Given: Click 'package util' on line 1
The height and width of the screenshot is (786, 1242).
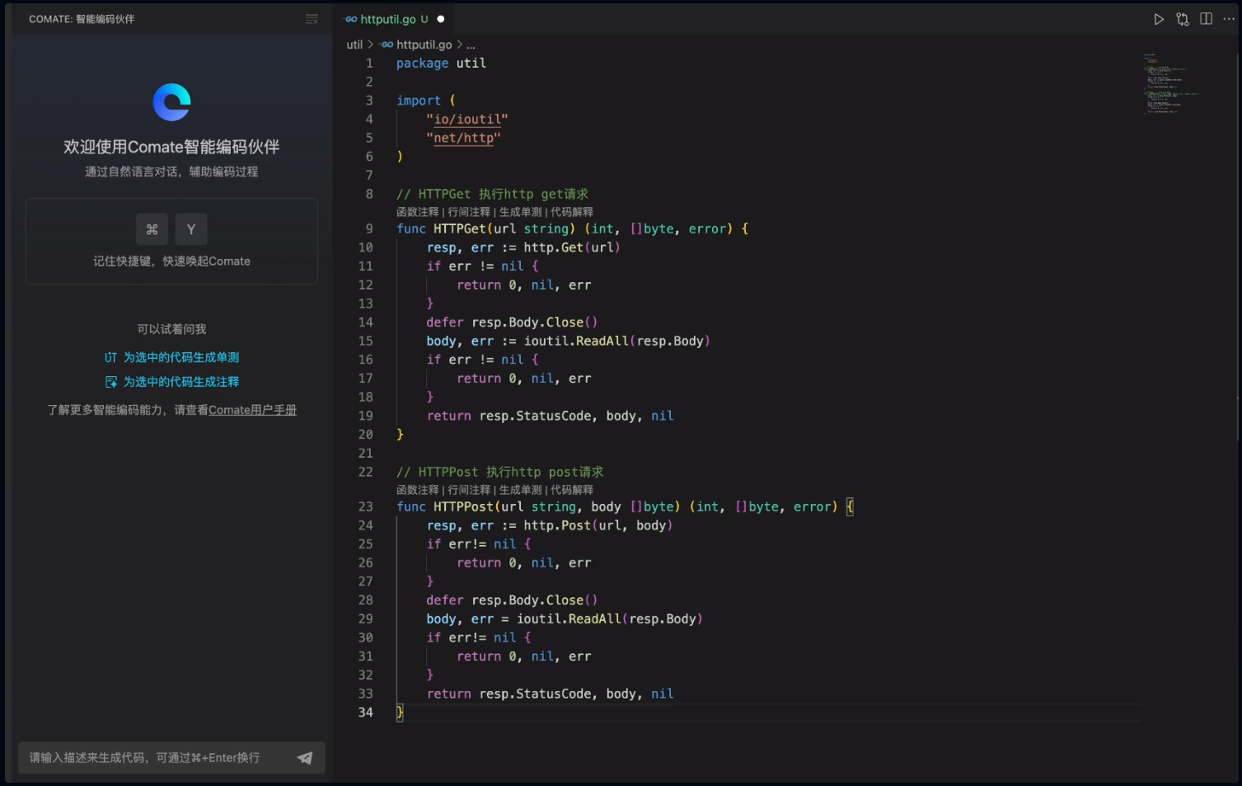Looking at the screenshot, I should (x=441, y=64).
